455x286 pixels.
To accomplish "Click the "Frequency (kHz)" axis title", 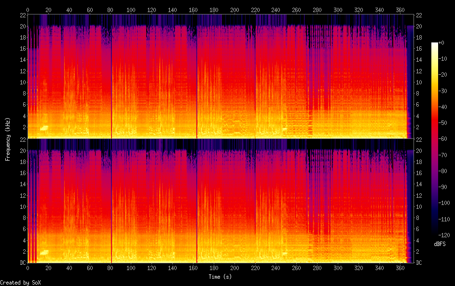I will tap(8, 139).
